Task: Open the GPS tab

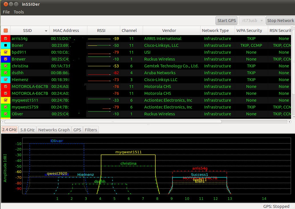Action: click(77, 130)
